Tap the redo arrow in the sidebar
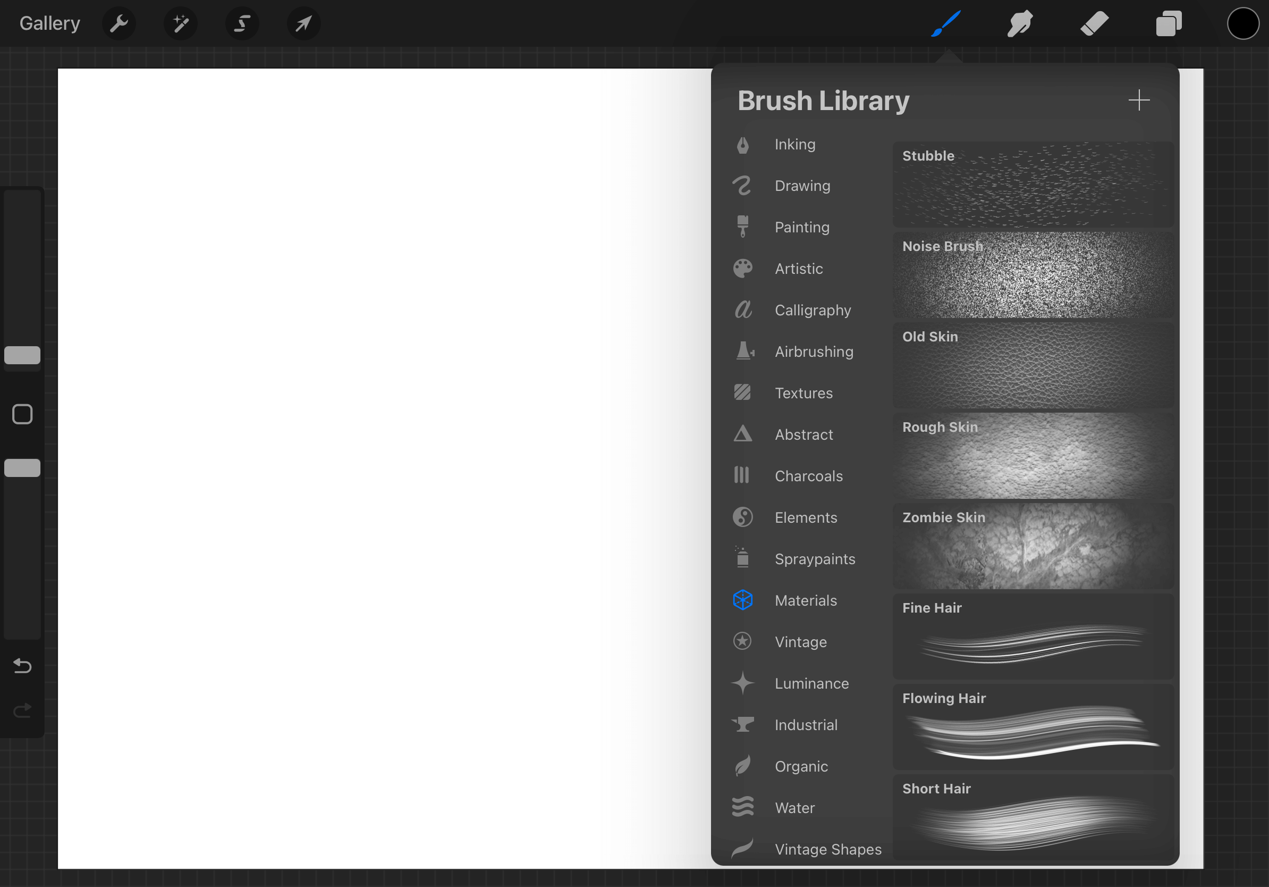This screenshot has width=1269, height=887. pos(22,710)
